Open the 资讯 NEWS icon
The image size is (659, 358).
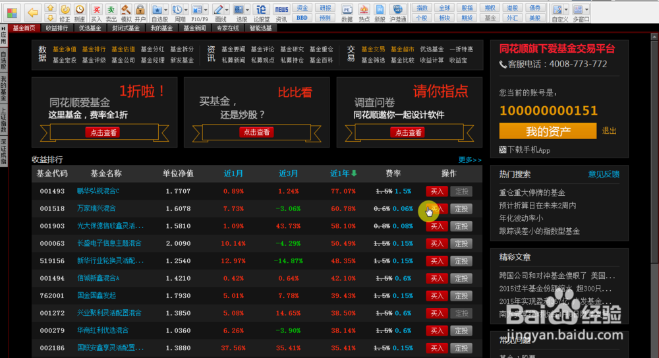click(x=281, y=13)
